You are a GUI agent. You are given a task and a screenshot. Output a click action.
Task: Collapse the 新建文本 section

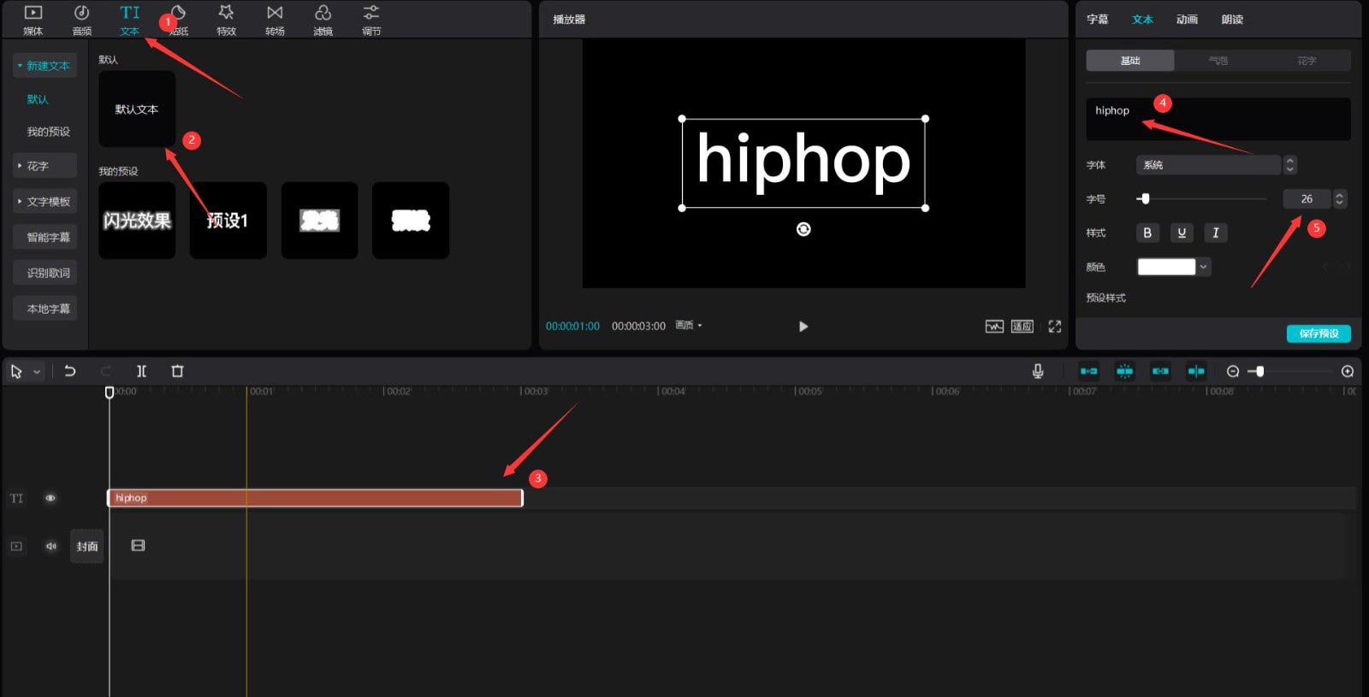(x=44, y=66)
